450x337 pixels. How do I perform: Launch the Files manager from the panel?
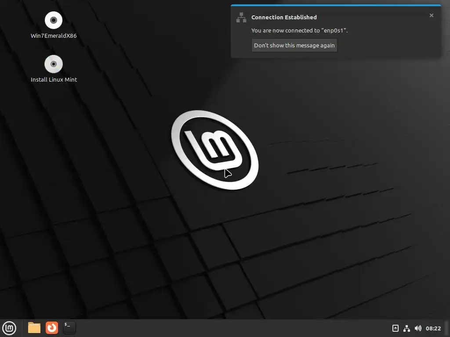click(34, 327)
